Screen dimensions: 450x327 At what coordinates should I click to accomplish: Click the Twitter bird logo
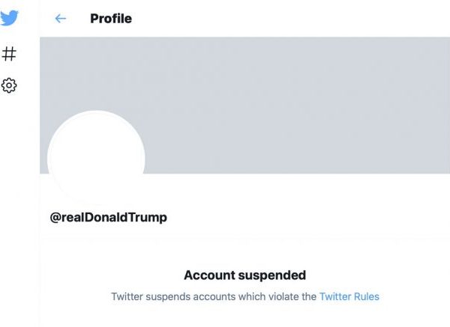coord(10,18)
